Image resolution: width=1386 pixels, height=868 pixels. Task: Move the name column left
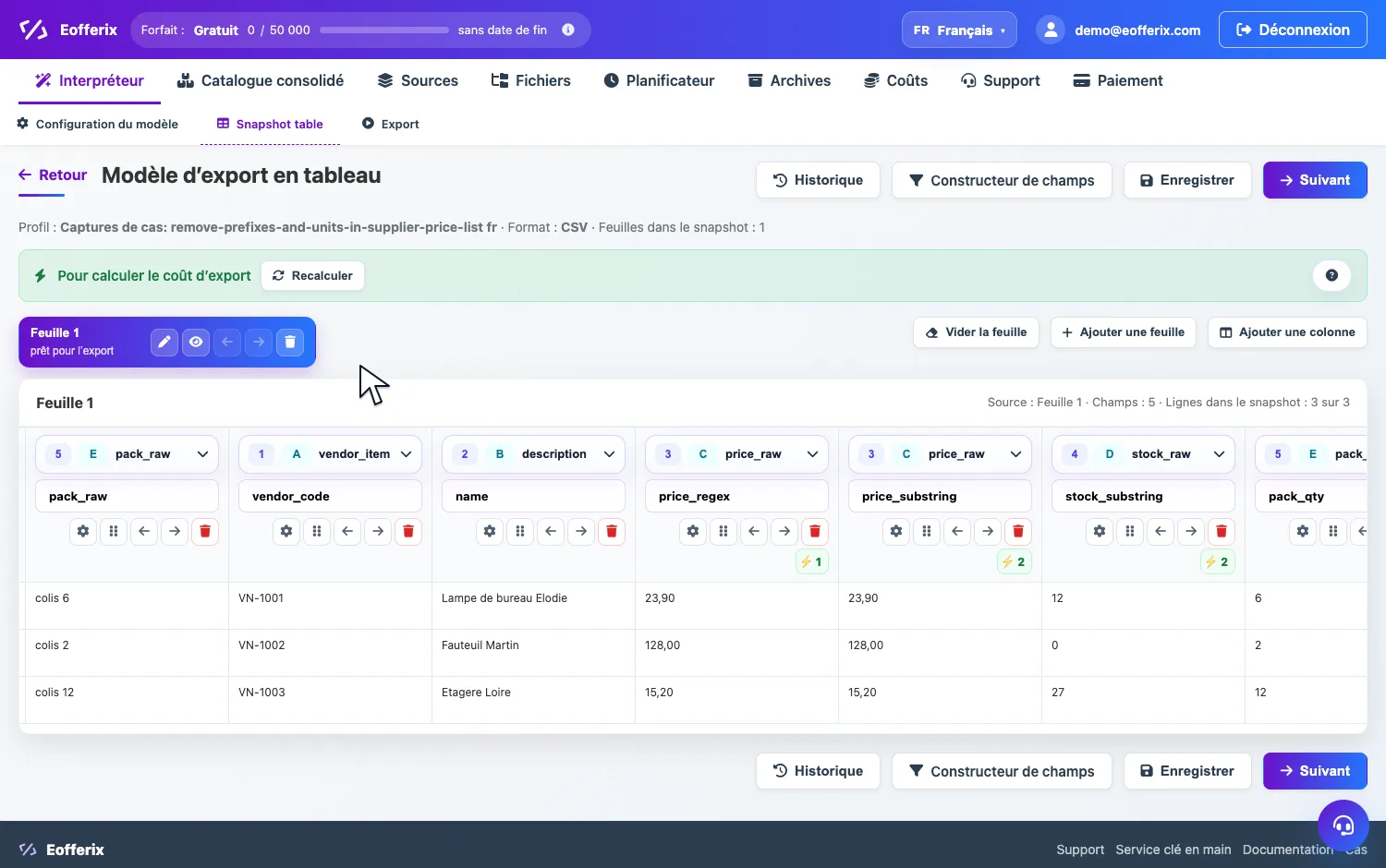(x=551, y=531)
